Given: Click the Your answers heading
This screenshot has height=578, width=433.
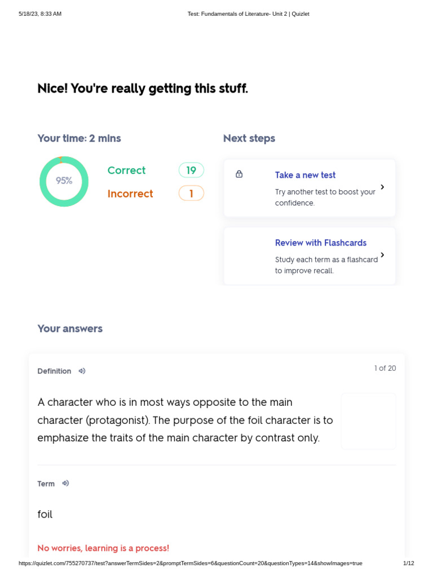Looking at the screenshot, I should (70, 329).
